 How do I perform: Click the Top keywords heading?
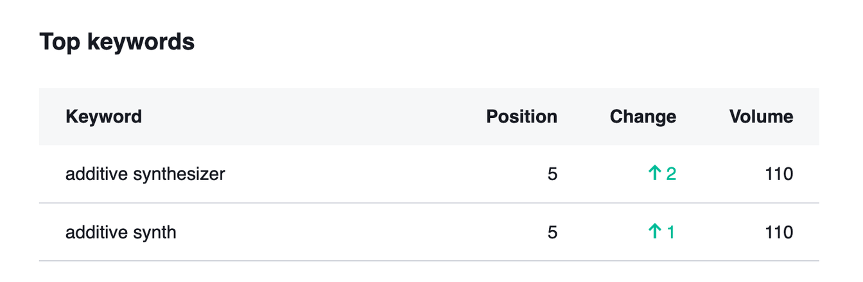(x=117, y=42)
